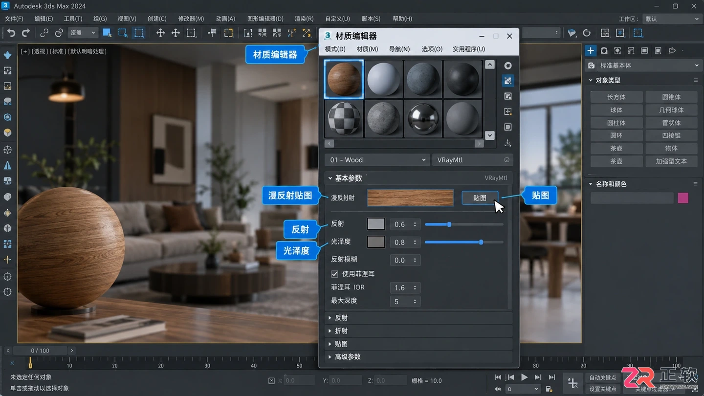704x396 pixels.
Task: Open the Modify tab in the command panel
Action: click(604, 50)
